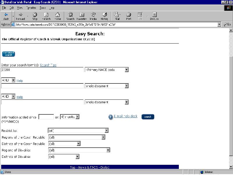Viewport: 233px width, 175px height.
Task: Open the Search toolbar pane
Action: click(70, 16)
